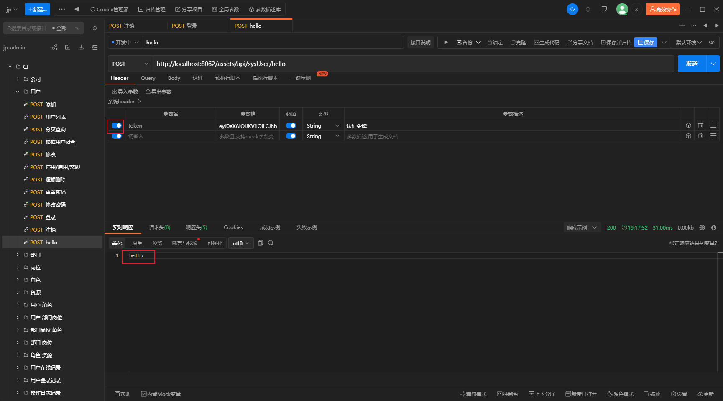
Task: Click the globe icon in response status bar
Action: (x=702, y=227)
